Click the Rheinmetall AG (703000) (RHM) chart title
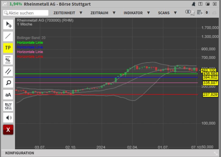The image size is (221, 157). [x=45, y=20]
